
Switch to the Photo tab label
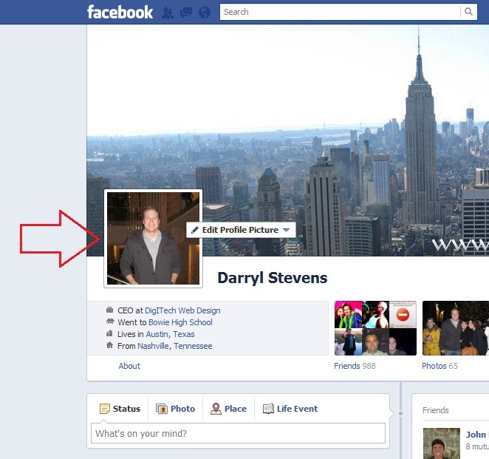click(182, 409)
